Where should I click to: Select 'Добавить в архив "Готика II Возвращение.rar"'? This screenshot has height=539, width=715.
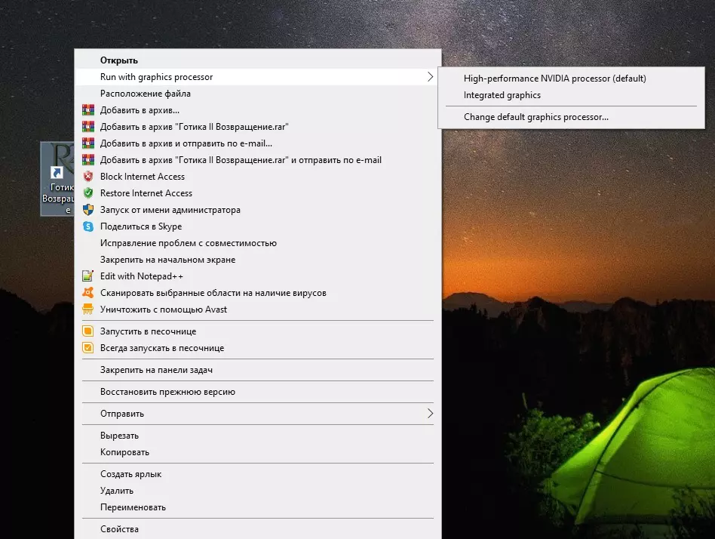pyautogui.click(x=258, y=126)
